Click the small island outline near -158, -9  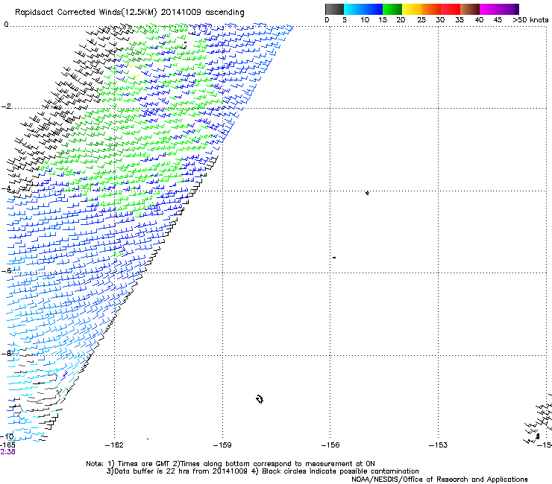pos(260,399)
